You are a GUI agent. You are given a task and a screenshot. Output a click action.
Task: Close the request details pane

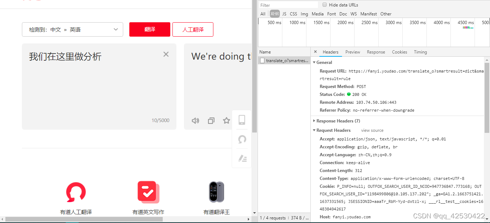[315, 52]
